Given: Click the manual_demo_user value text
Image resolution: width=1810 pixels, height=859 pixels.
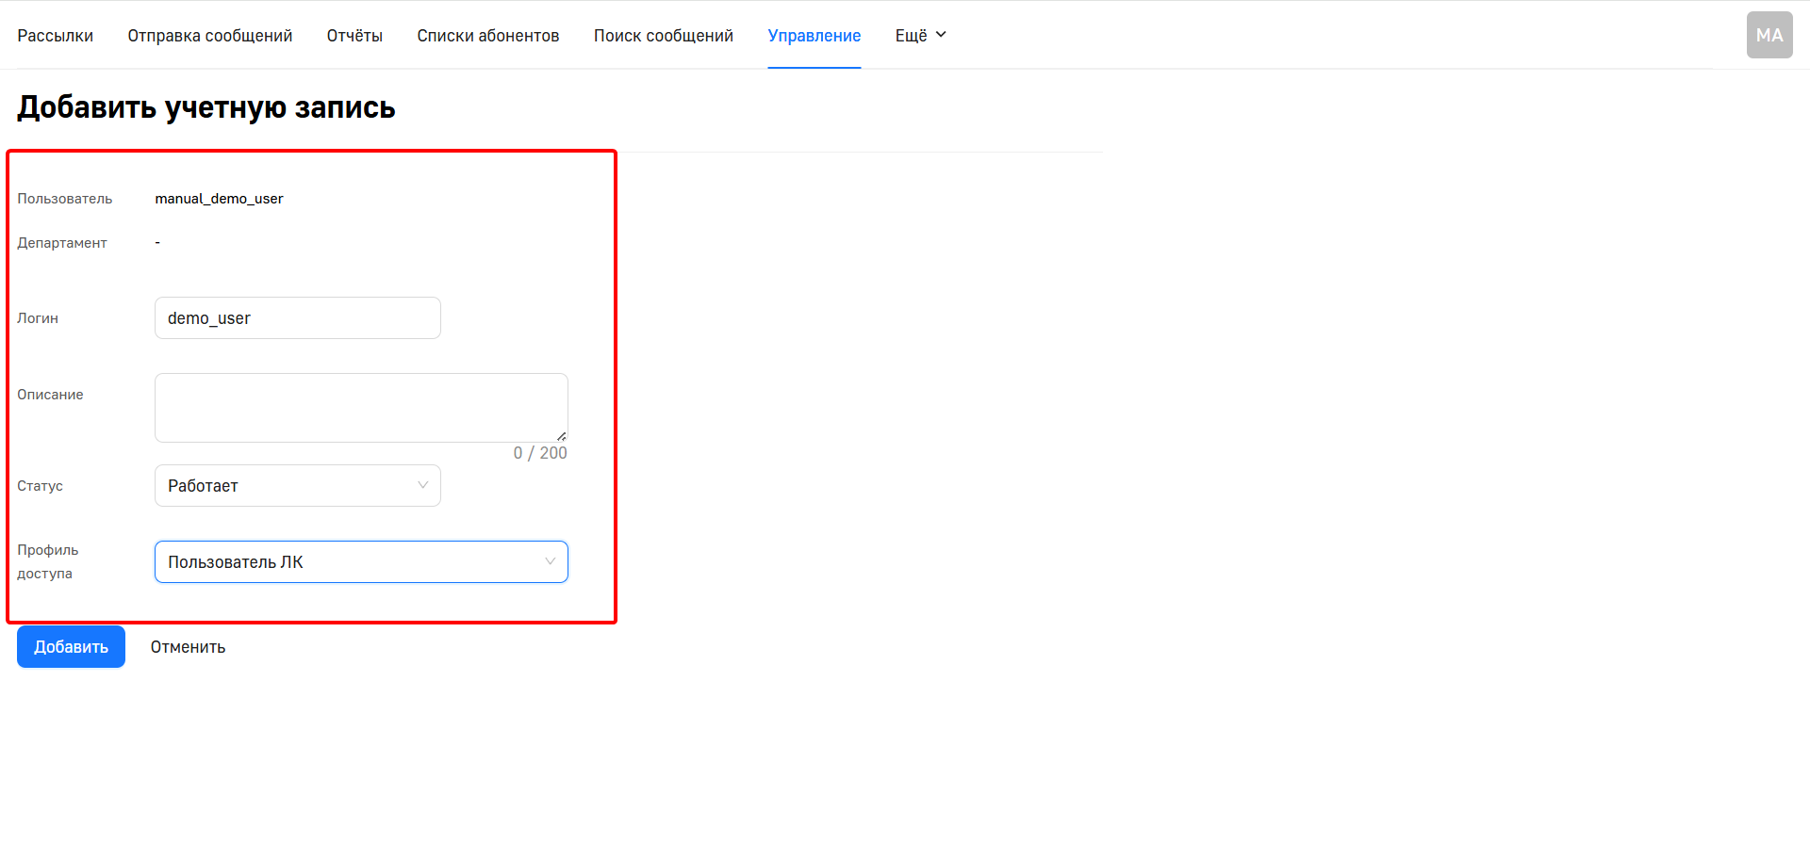Looking at the screenshot, I should (x=219, y=199).
